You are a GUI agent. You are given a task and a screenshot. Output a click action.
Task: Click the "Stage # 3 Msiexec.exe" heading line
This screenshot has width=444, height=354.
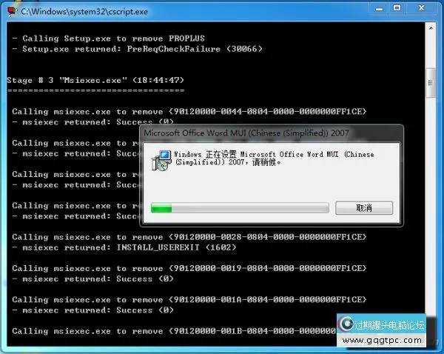point(95,80)
